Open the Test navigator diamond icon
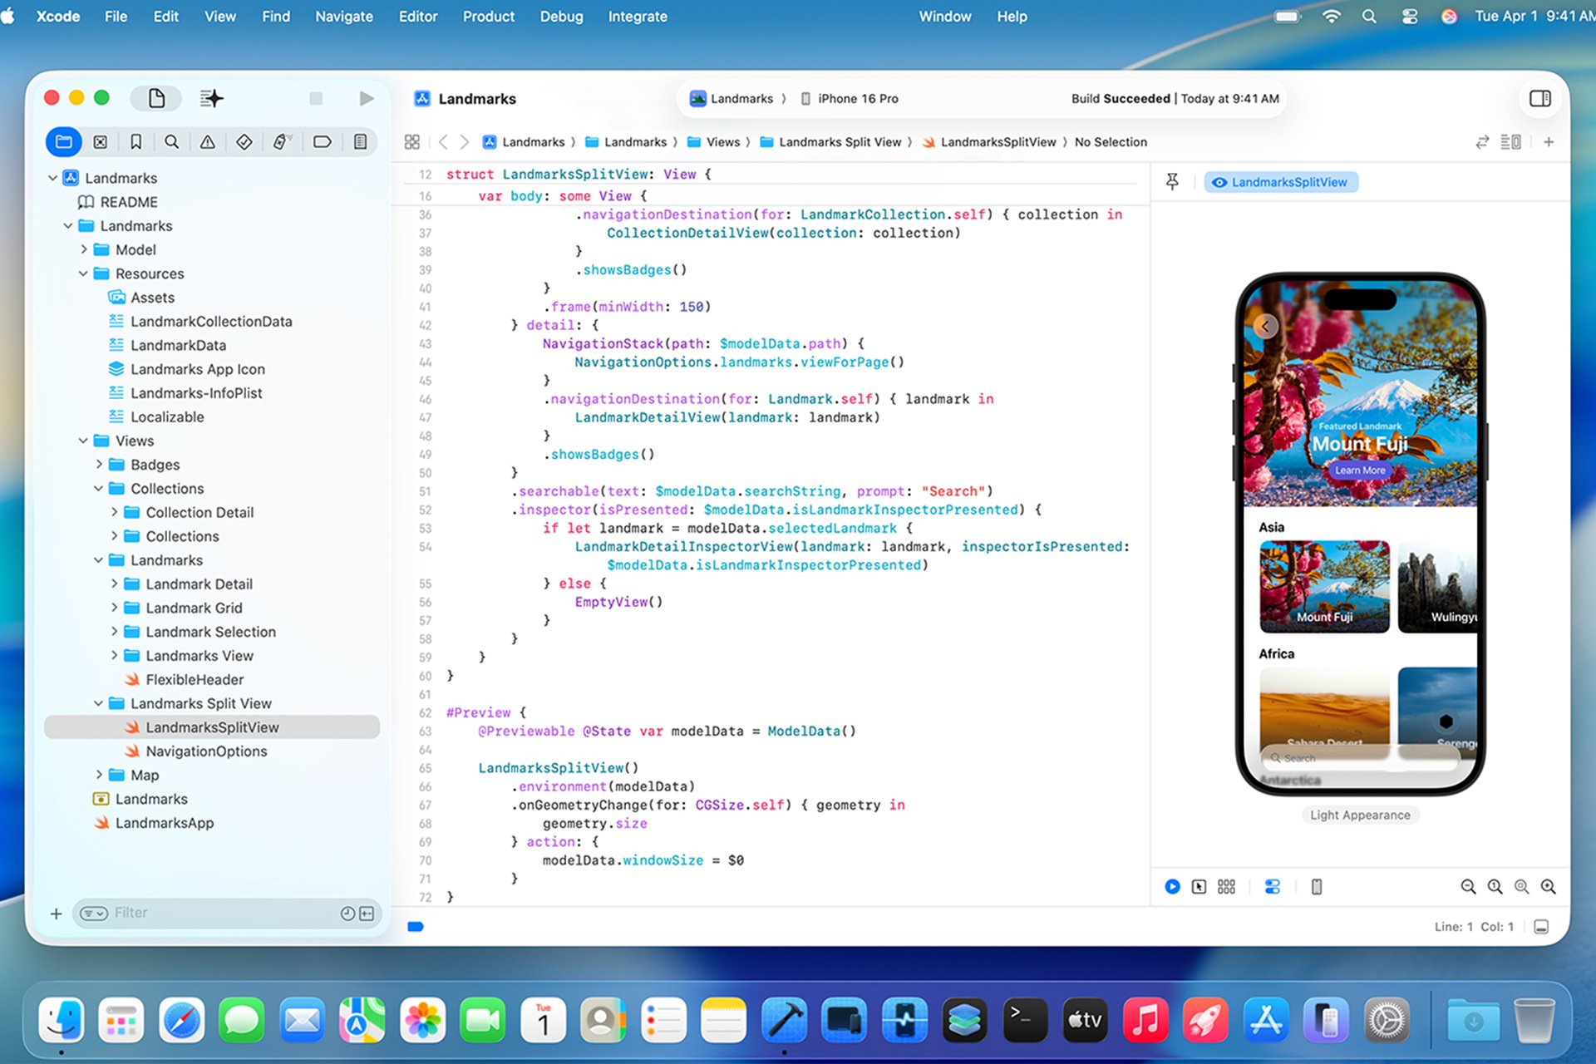 point(244,142)
